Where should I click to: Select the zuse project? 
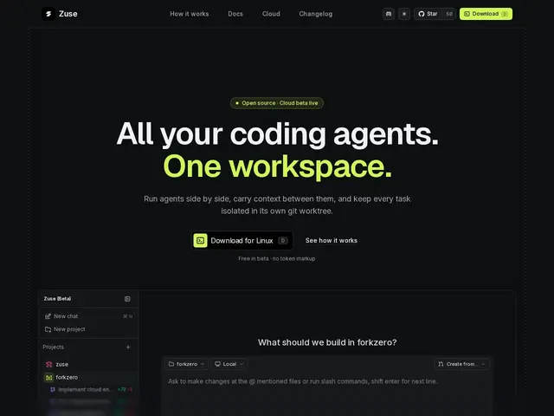88,364
